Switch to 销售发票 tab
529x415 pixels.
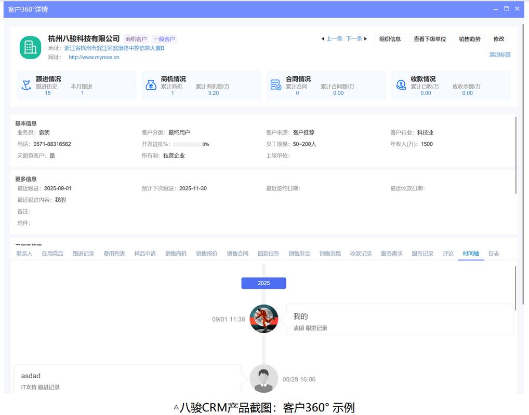(330, 253)
